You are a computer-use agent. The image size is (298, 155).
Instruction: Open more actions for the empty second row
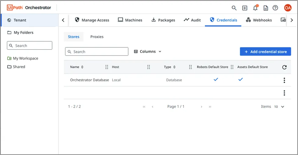[284, 93]
